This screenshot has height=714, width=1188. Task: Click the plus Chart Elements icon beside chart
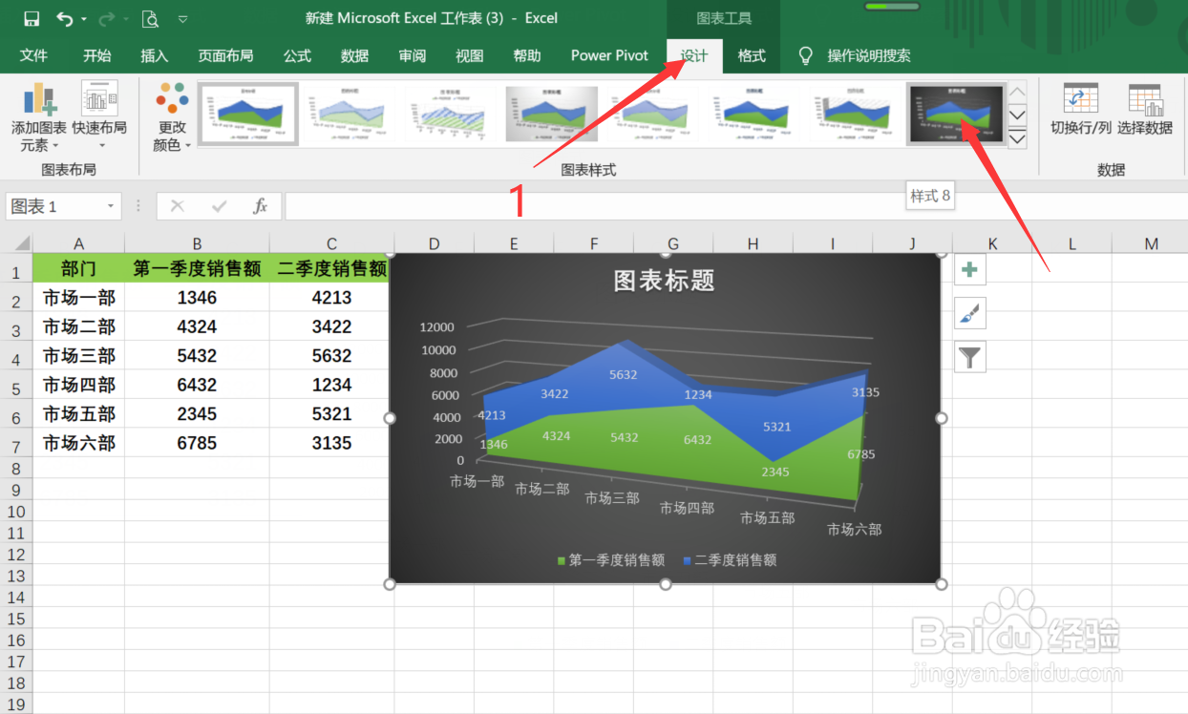point(969,270)
